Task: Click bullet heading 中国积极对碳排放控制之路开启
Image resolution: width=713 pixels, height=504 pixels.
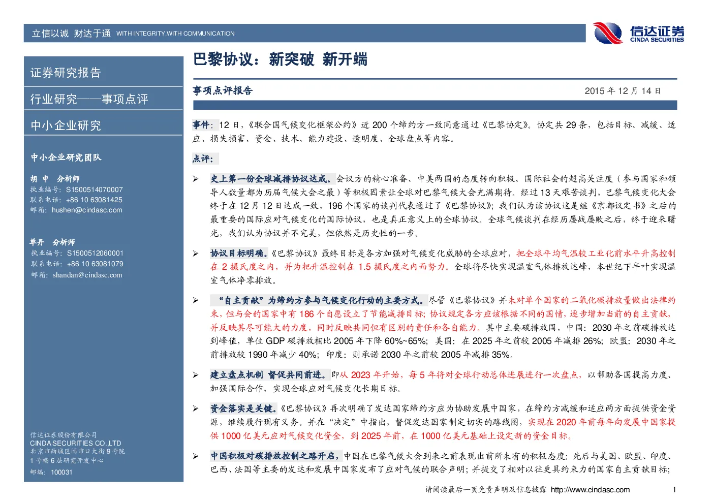Action: click(x=276, y=456)
